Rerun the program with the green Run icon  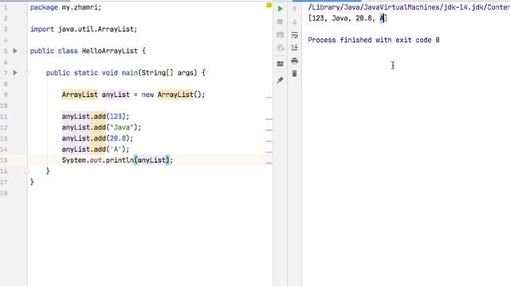click(x=280, y=9)
